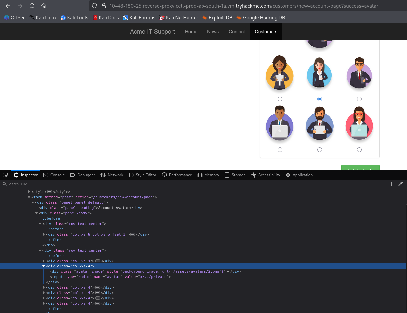
Task: Expand the first collapsed col-xs-4 div
Action: point(44,261)
